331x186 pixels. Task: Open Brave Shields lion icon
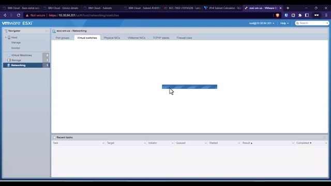pyautogui.click(x=278, y=15)
